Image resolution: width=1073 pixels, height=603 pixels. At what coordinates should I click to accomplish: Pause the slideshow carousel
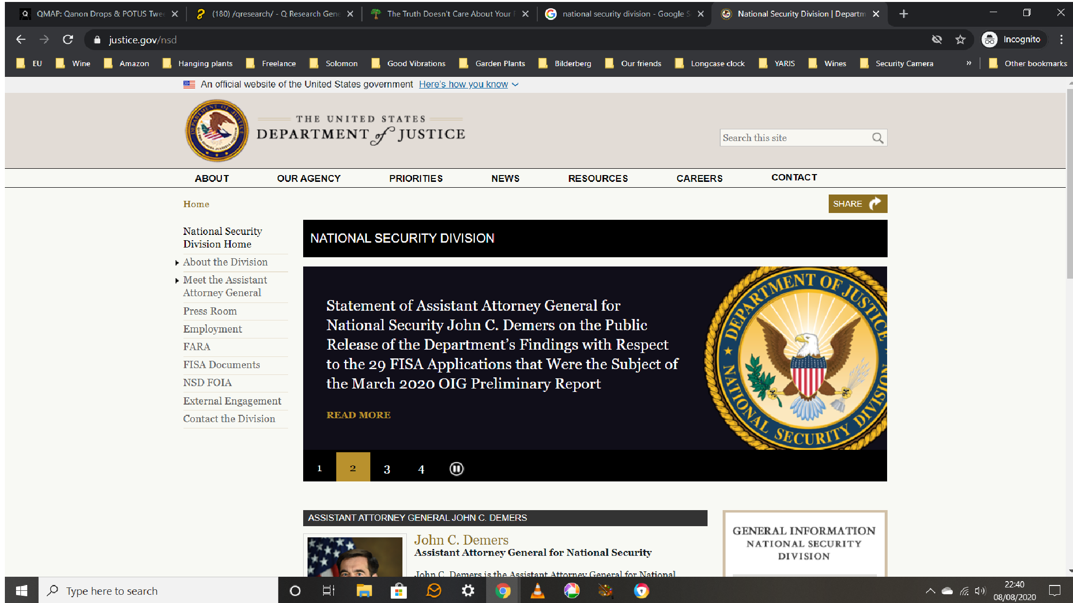[x=456, y=469]
